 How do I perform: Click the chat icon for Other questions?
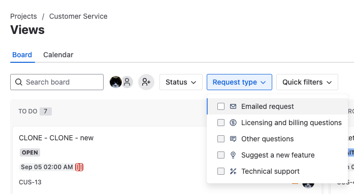233,139
